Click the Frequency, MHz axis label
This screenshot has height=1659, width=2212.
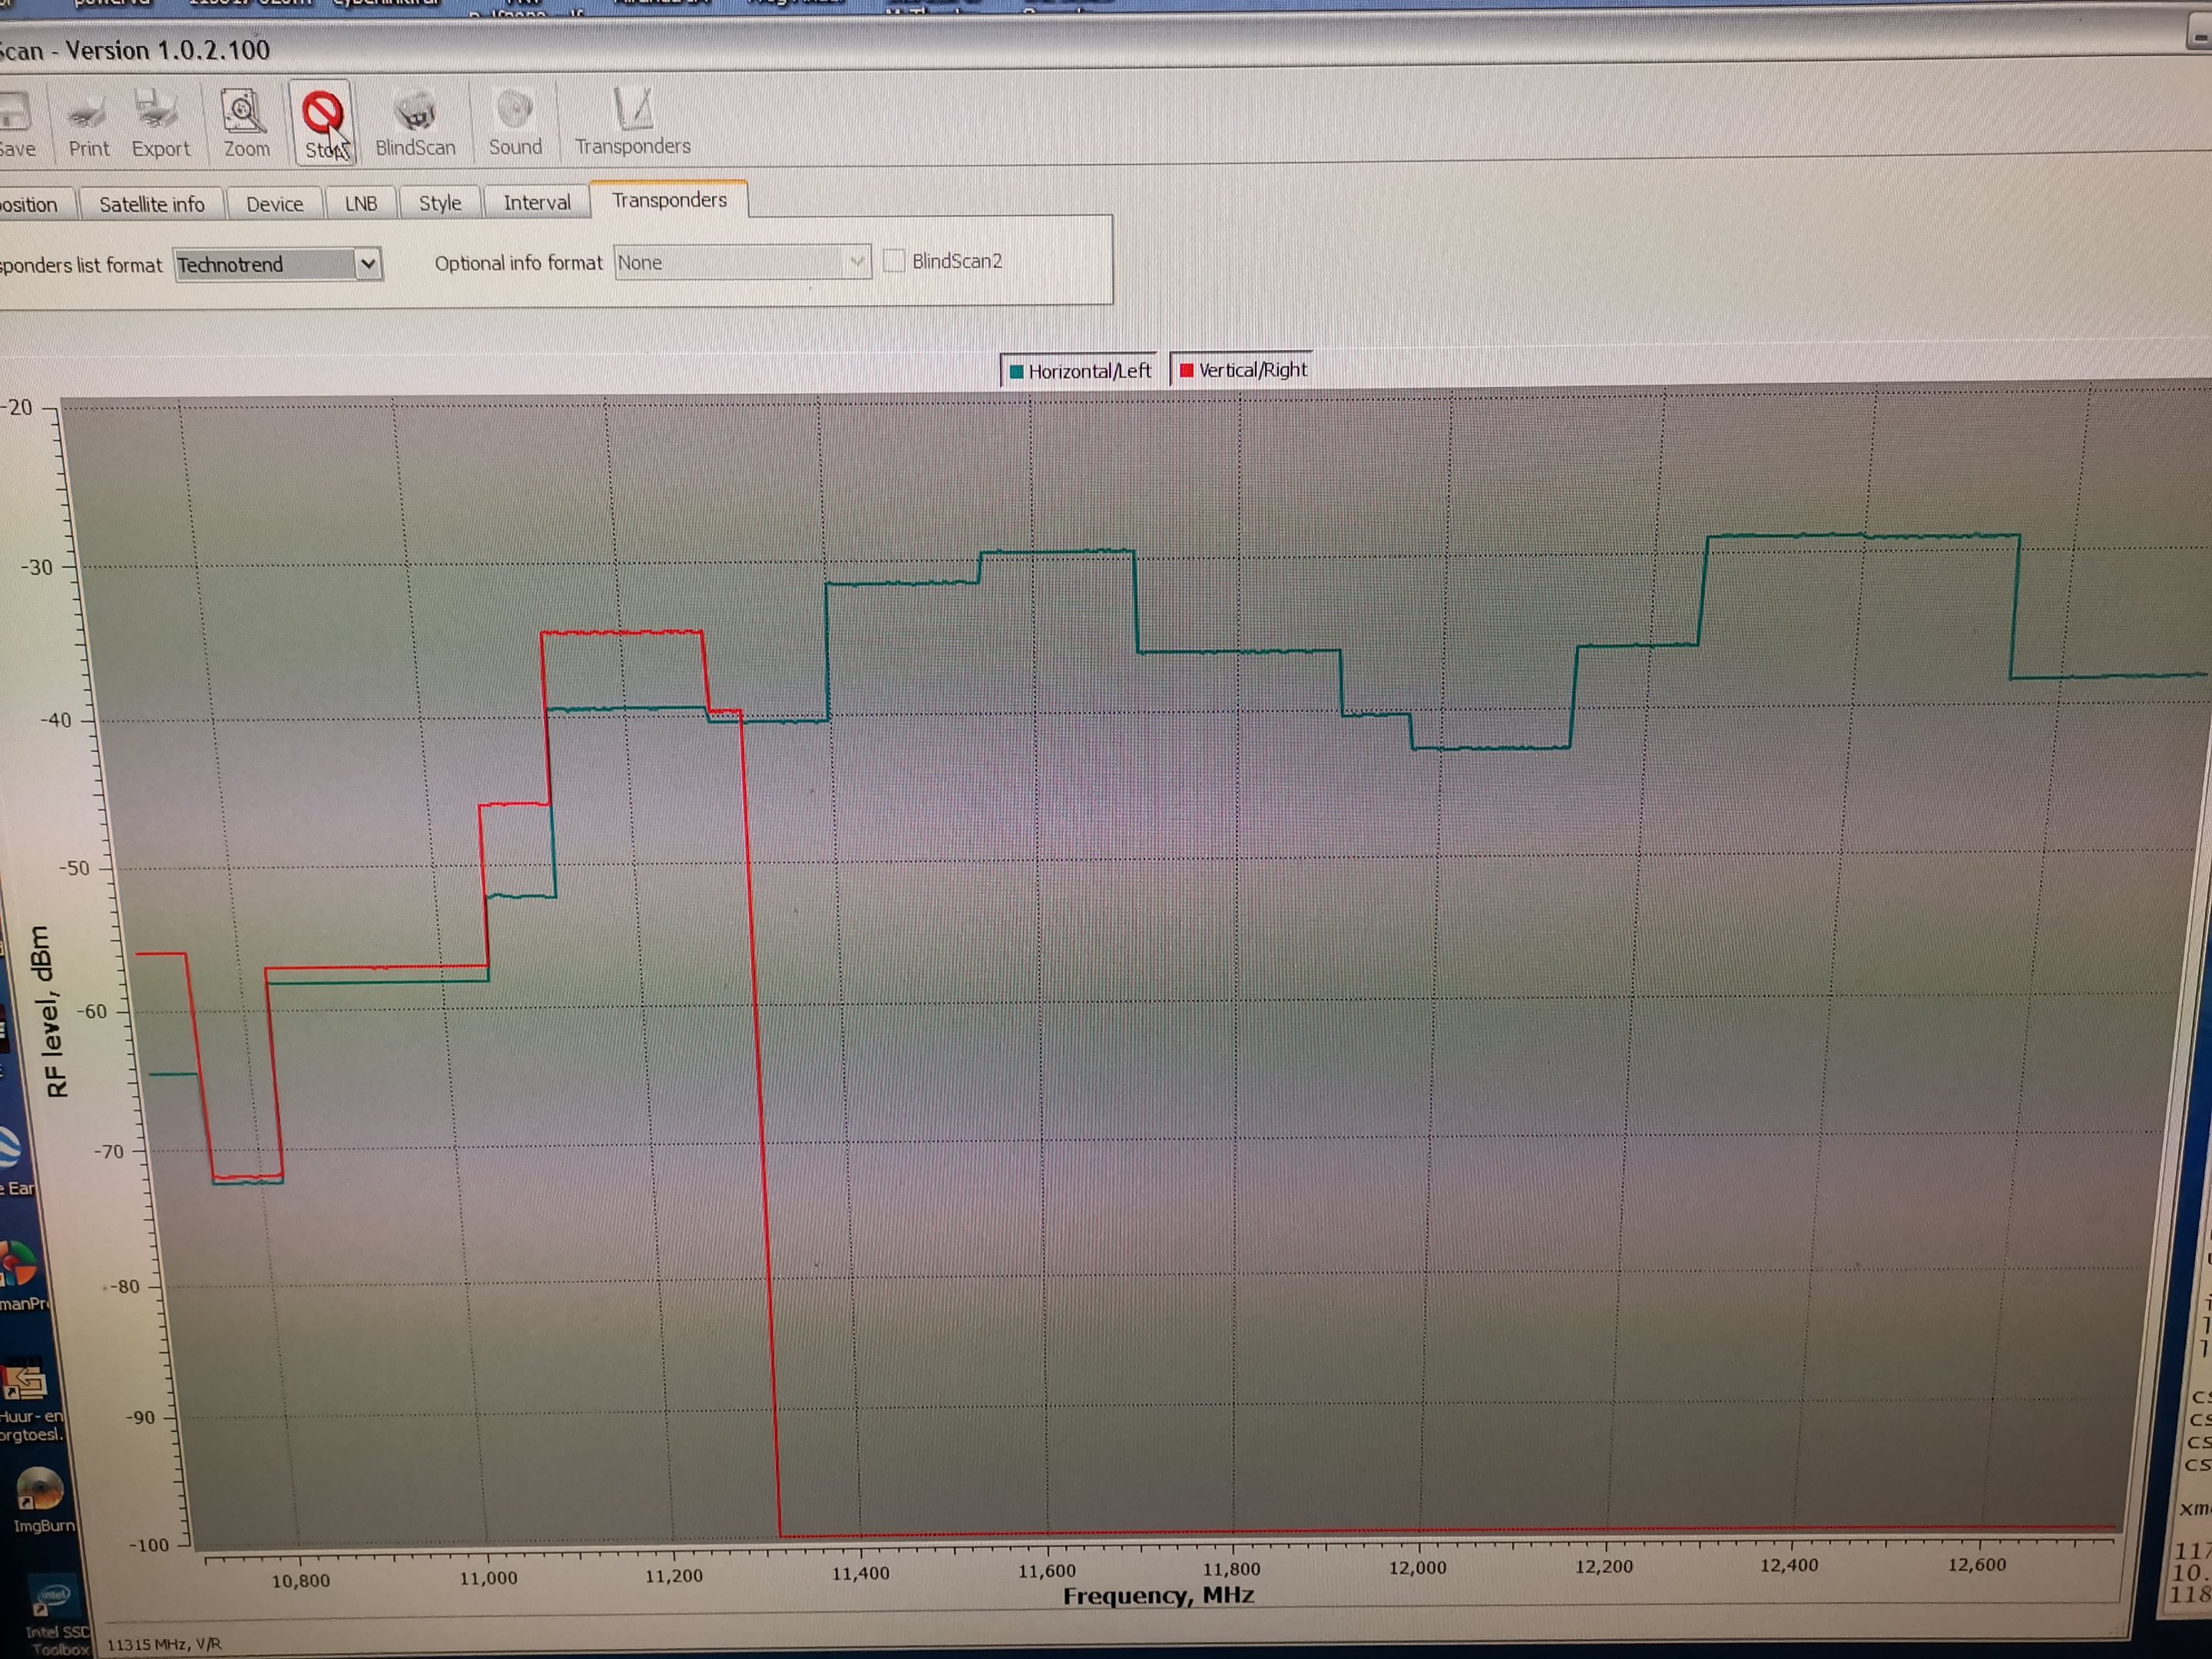1158,1595
